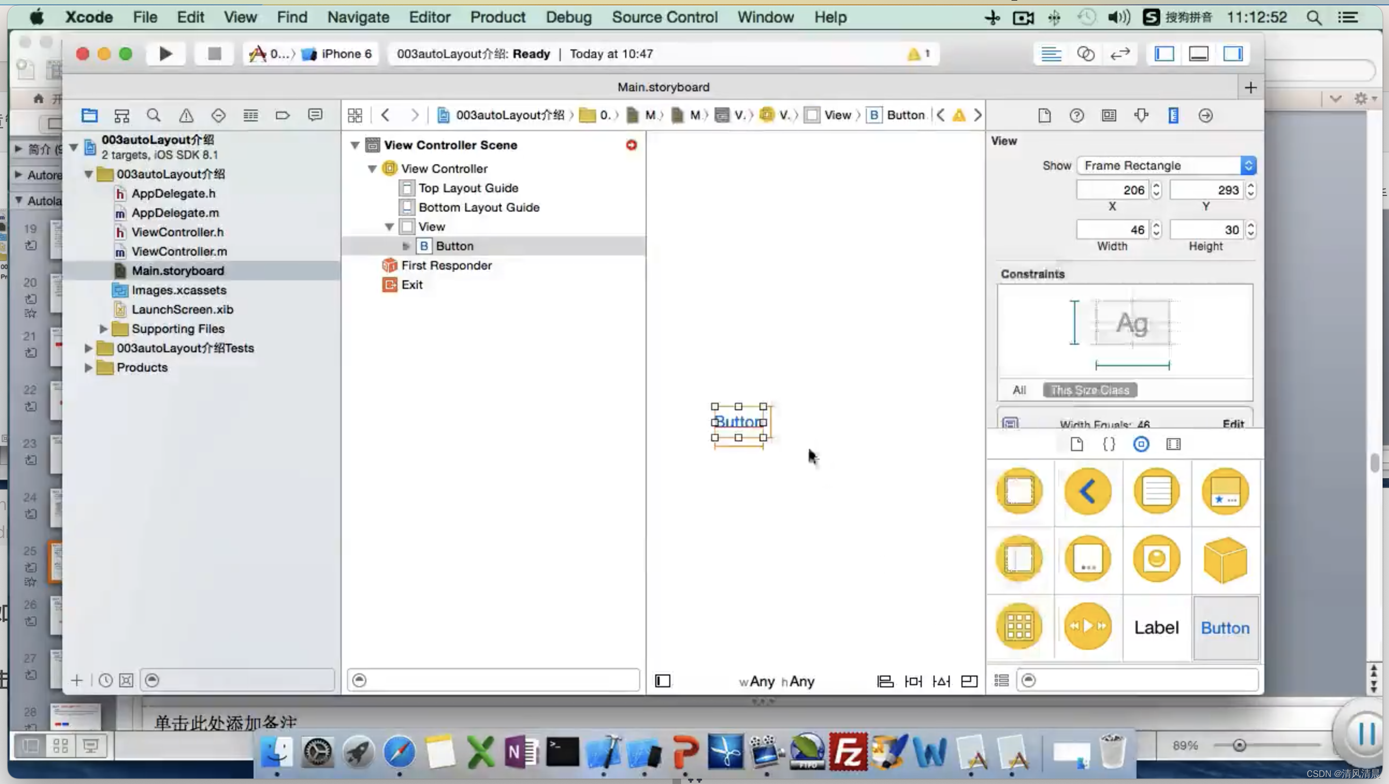Viewport: 1389px width, 784px height.
Task: Switch to the Assistant editor
Action: point(1086,54)
